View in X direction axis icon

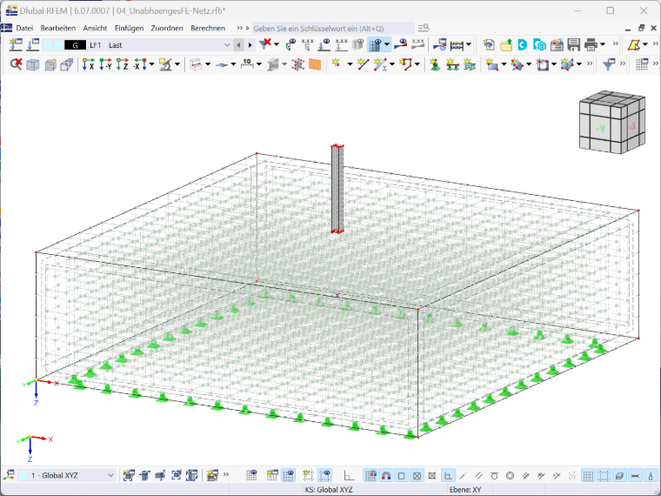(88, 64)
